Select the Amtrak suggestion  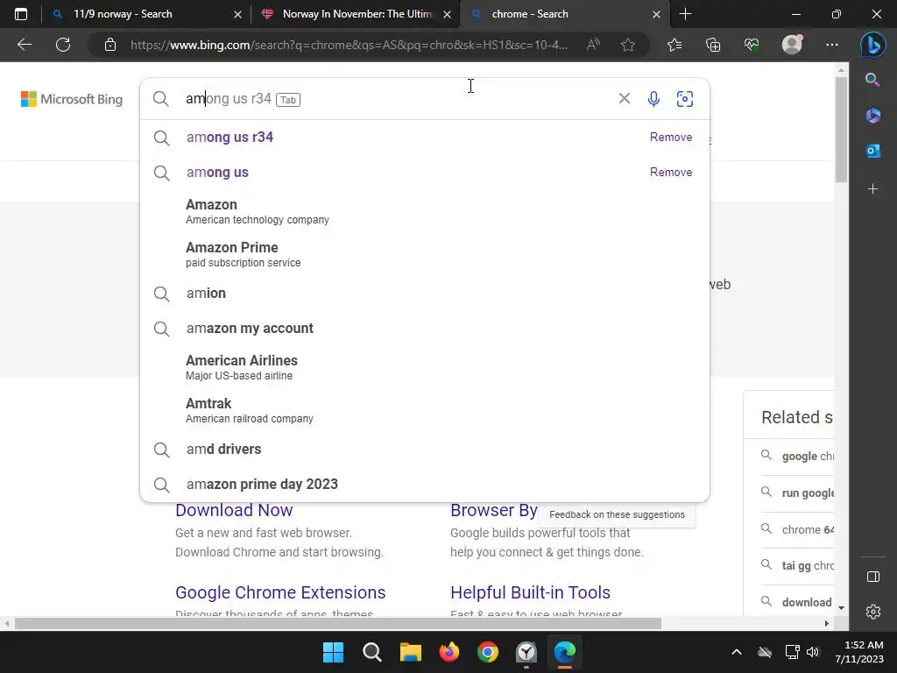(425, 410)
